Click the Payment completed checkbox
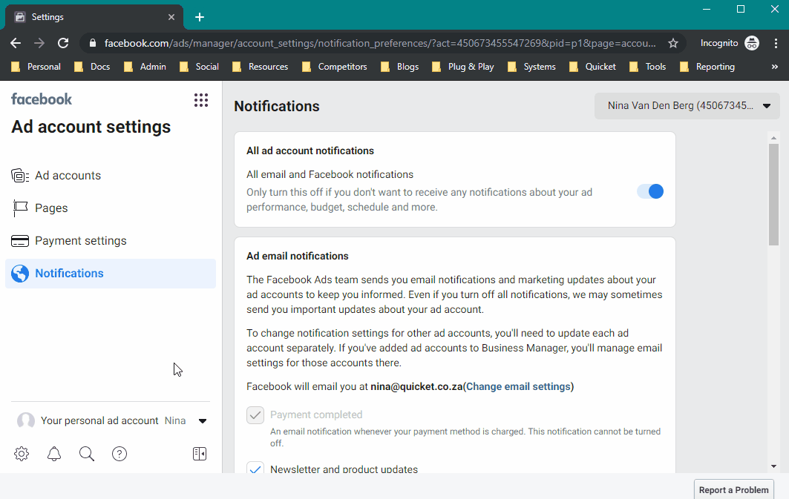This screenshot has height=499, width=789. pos(255,415)
